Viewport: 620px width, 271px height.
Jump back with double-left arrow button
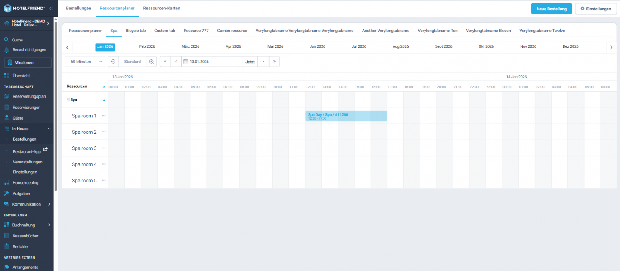165,62
